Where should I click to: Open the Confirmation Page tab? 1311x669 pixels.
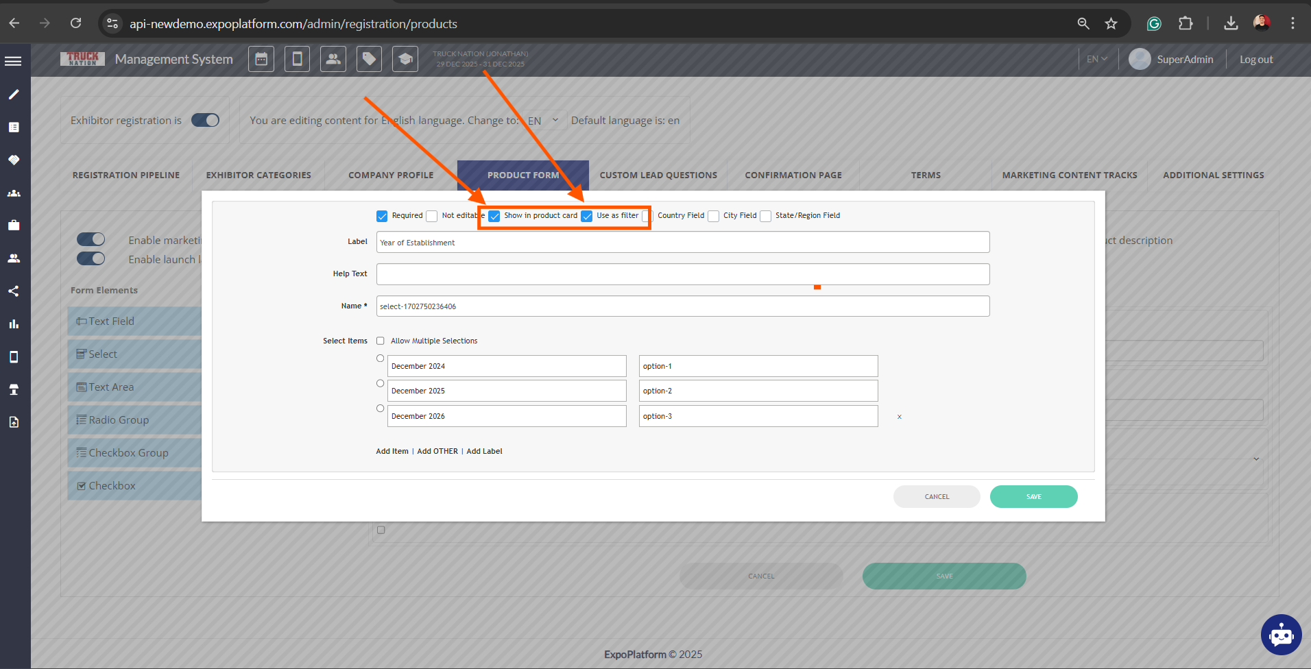pyautogui.click(x=793, y=175)
